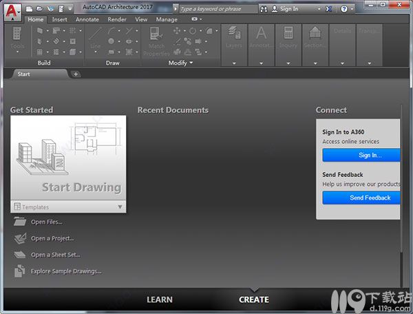Image resolution: width=413 pixels, height=314 pixels.
Task: Click the Project Navigator quick access icon
Action: tap(61, 9)
